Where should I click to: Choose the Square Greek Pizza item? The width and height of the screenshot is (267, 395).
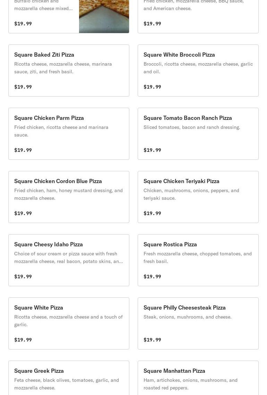[x=39, y=371]
